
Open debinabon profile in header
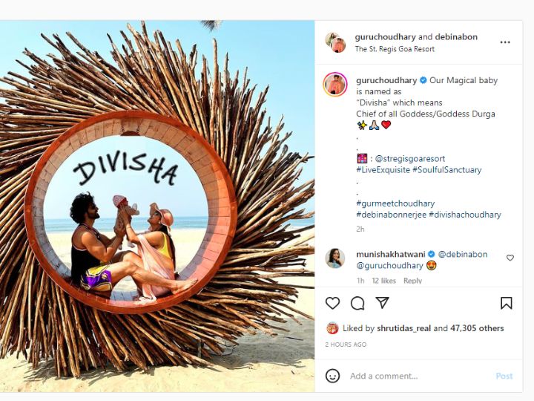coord(456,37)
